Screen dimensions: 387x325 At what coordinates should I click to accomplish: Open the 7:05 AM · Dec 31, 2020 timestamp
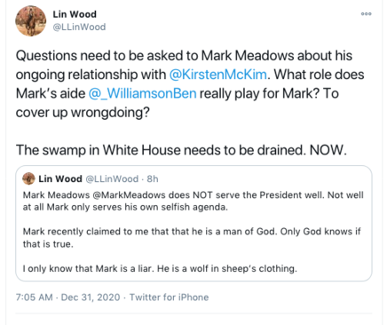(68, 297)
